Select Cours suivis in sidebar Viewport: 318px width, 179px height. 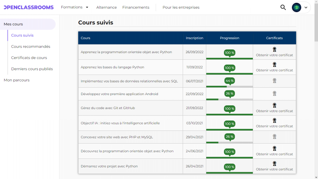[x=22, y=35]
